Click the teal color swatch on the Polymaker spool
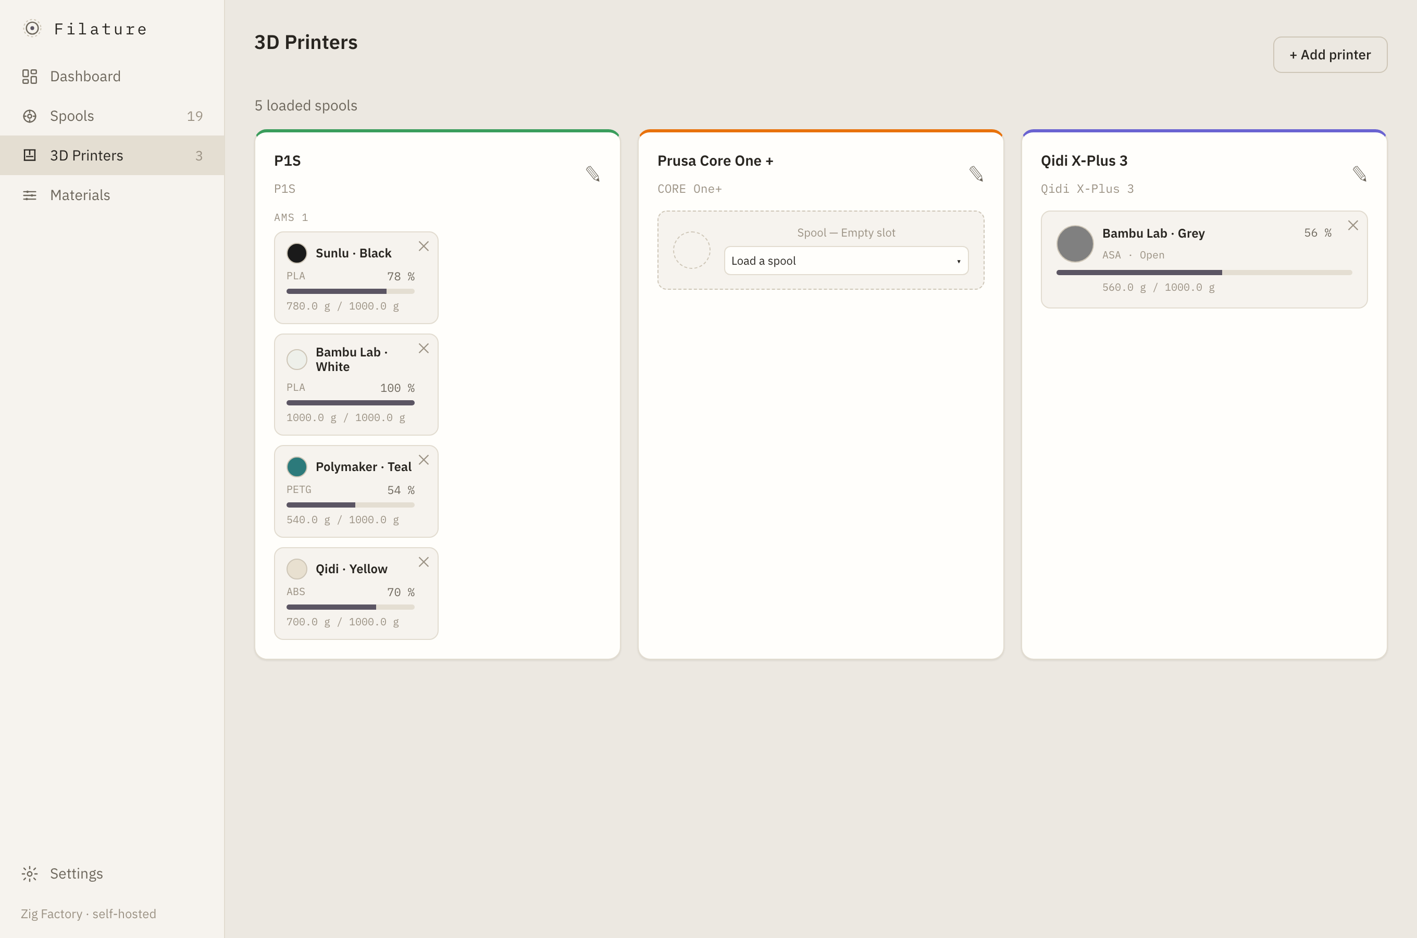 (x=296, y=466)
